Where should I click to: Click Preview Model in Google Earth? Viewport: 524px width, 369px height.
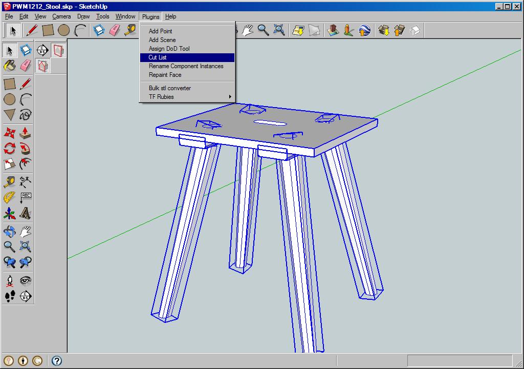[x=364, y=30]
